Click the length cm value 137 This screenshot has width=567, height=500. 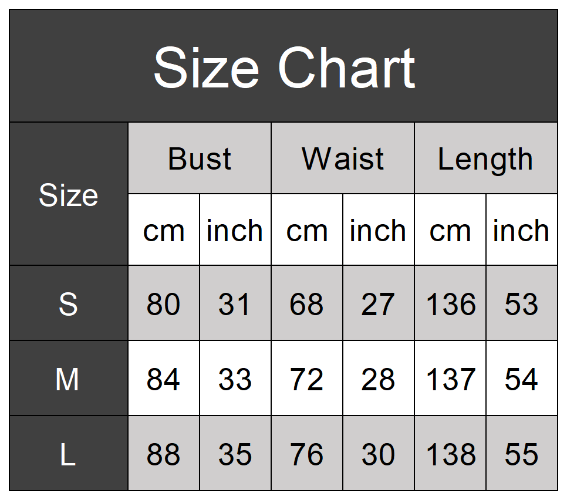[x=451, y=379]
